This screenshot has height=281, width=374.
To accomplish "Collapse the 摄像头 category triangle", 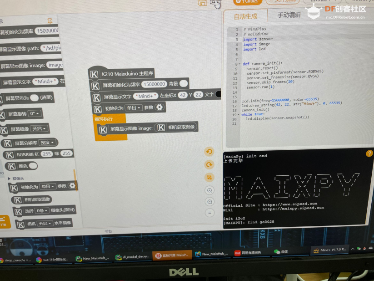I will (x=9, y=179).
